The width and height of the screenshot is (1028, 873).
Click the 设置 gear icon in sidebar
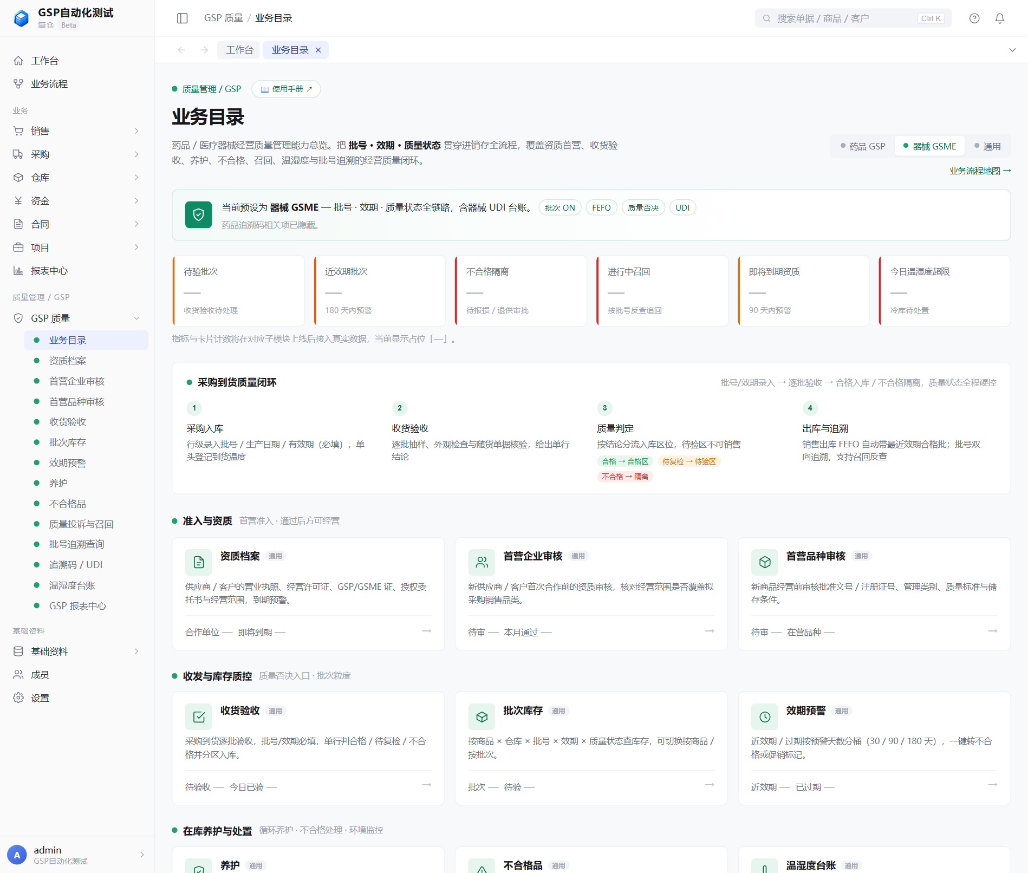[x=18, y=698]
